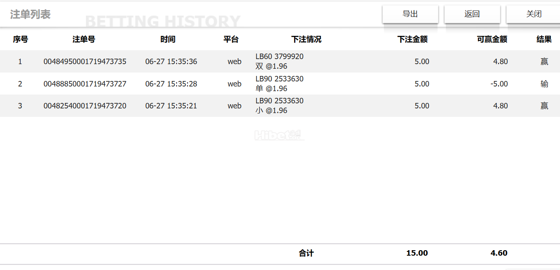Click the 双 @1.96 odds text

[x=271, y=66]
